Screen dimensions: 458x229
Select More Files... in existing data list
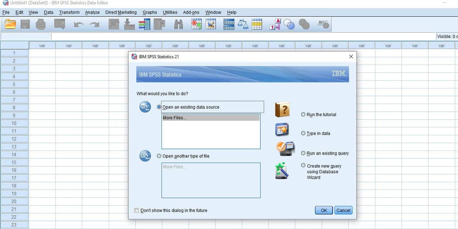click(211, 118)
